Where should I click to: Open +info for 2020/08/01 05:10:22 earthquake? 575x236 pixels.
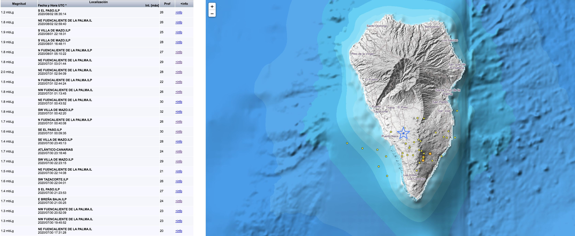(x=179, y=52)
